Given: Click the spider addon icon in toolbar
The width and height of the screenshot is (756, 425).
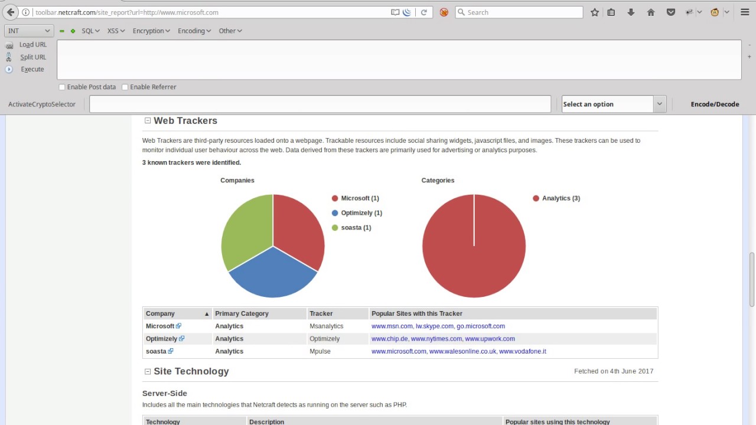Looking at the screenshot, I should tap(689, 12).
